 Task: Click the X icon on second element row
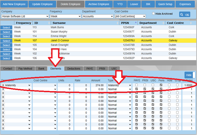point(3,89)
